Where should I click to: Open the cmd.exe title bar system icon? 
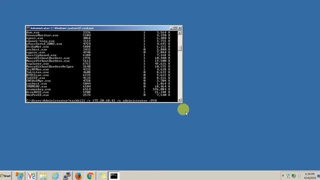tap(28, 28)
